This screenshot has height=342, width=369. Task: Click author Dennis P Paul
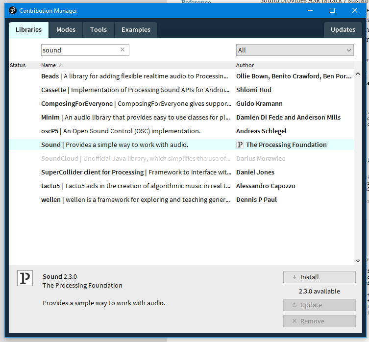(256, 199)
